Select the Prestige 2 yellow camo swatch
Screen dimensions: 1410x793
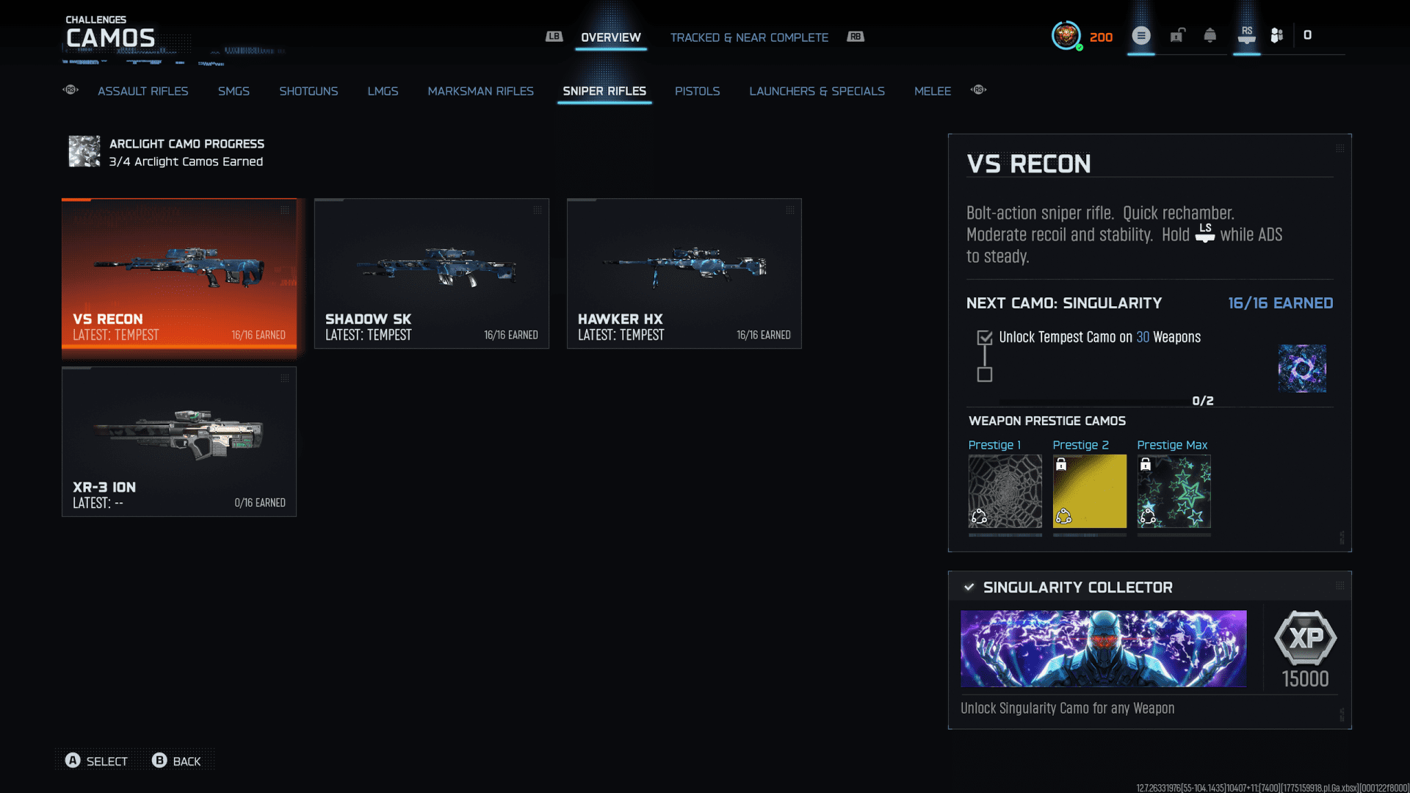pos(1089,491)
